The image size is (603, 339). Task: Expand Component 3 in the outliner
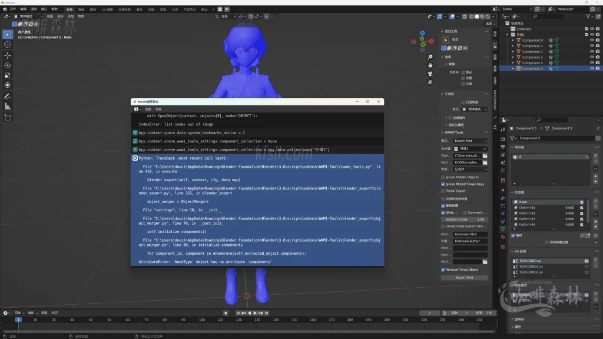512,57
